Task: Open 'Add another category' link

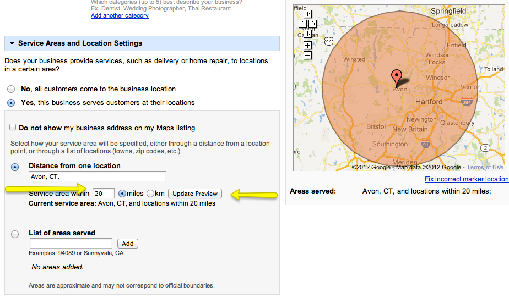Action: [120, 16]
